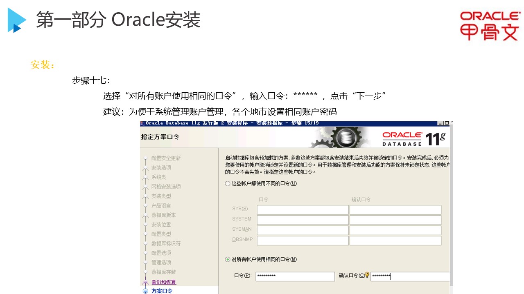Screen dimensions: 524x294
Task: Jump to the 数据库版本 step
Action: [163, 215]
